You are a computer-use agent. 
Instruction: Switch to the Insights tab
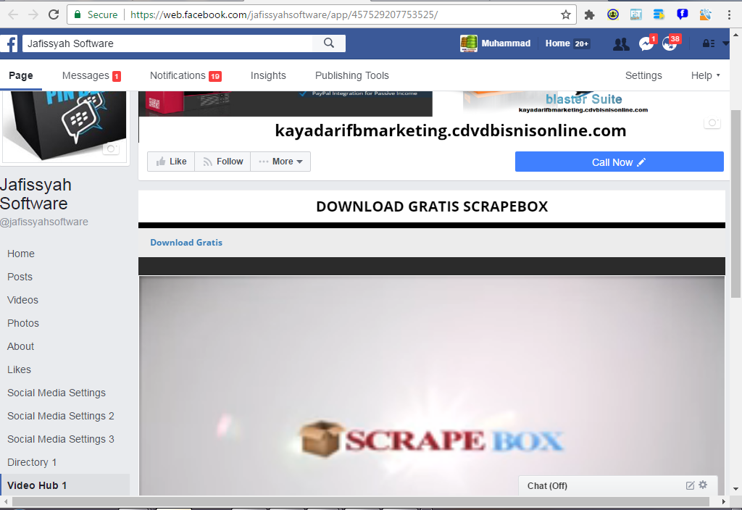(268, 75)
